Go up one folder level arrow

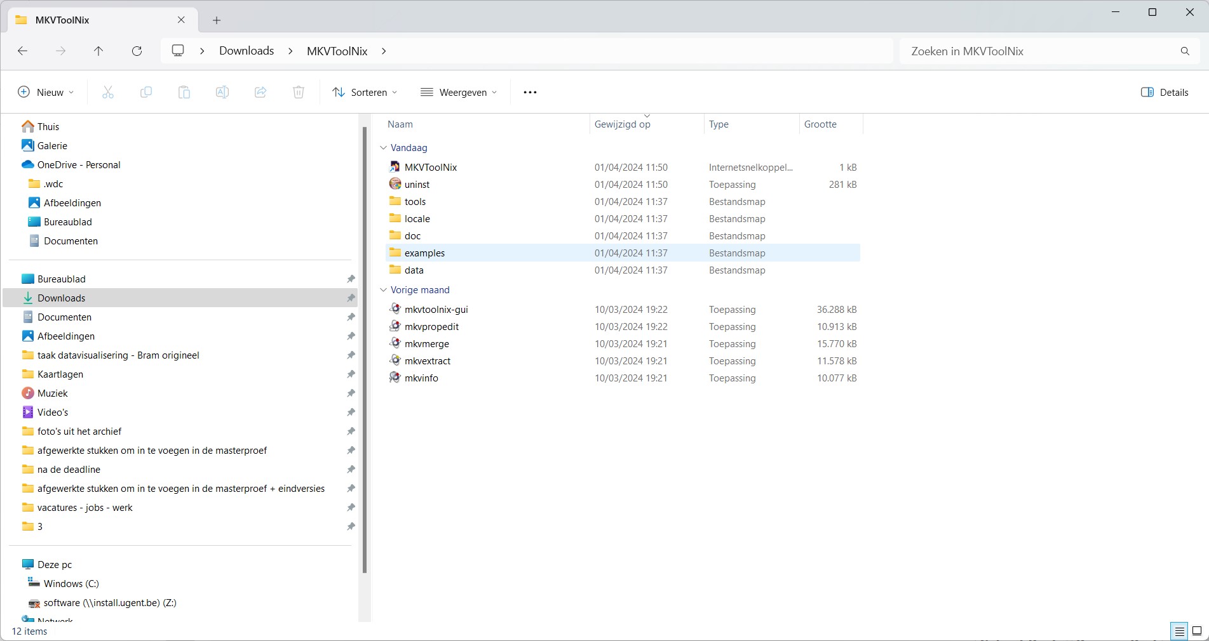(x=98, y=51)
